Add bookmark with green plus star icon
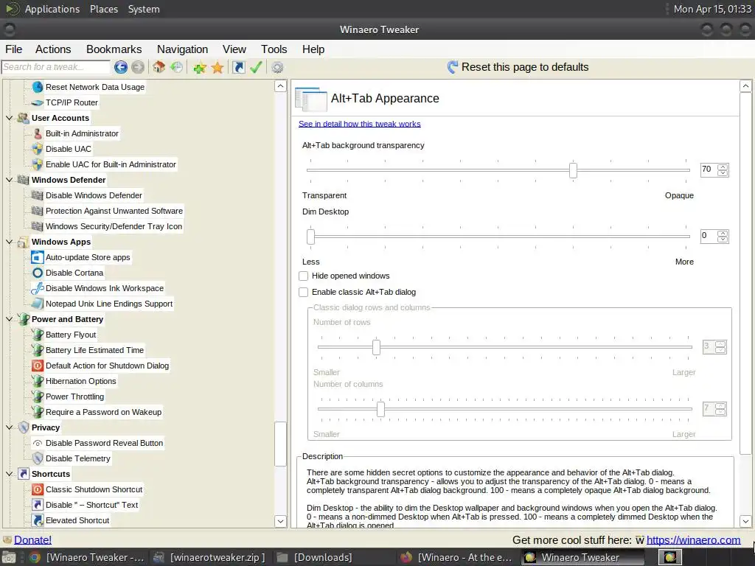 200,67
